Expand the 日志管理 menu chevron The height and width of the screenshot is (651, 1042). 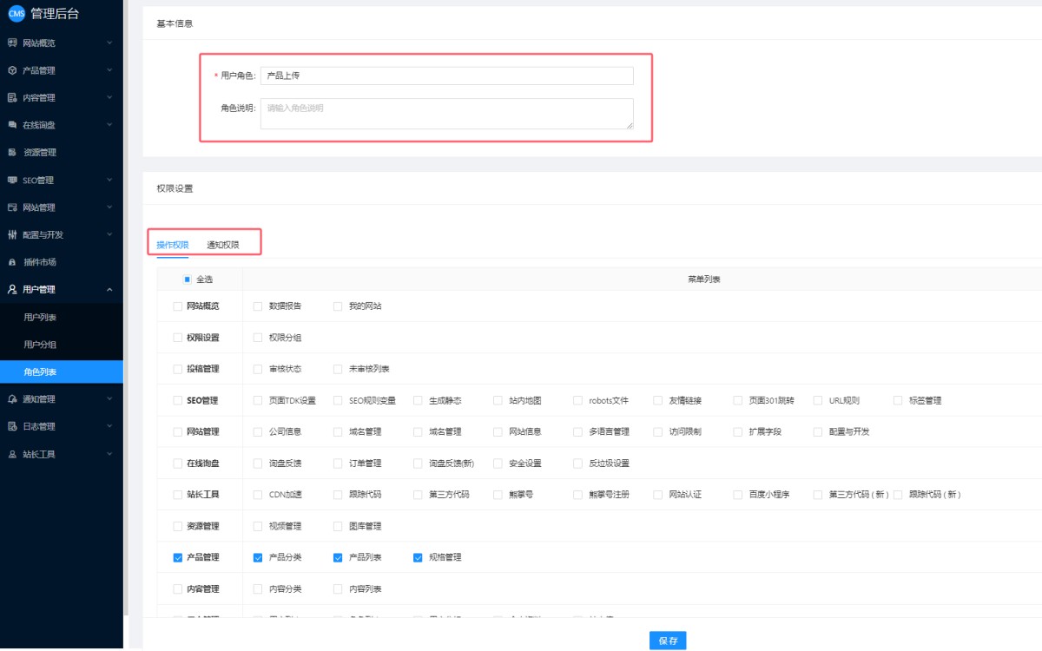coord(109,426)
